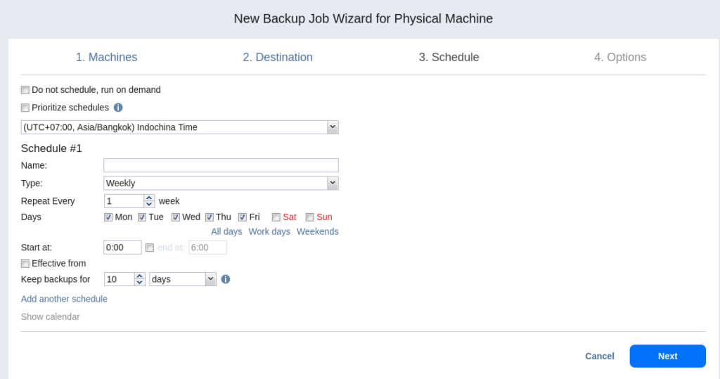This screenshot has width=720, height=379.
Task: Click the Cancel button
Action: (600, 356)
